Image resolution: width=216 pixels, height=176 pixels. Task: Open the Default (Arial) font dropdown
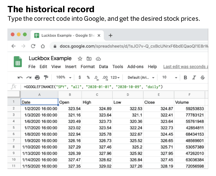141,78
